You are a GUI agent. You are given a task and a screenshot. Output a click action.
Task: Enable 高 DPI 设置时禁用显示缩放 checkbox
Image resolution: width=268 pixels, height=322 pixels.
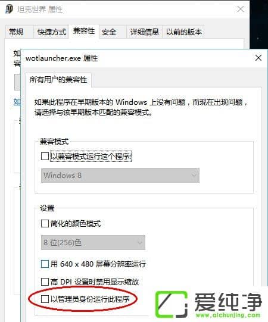click(x=45, y=282)
